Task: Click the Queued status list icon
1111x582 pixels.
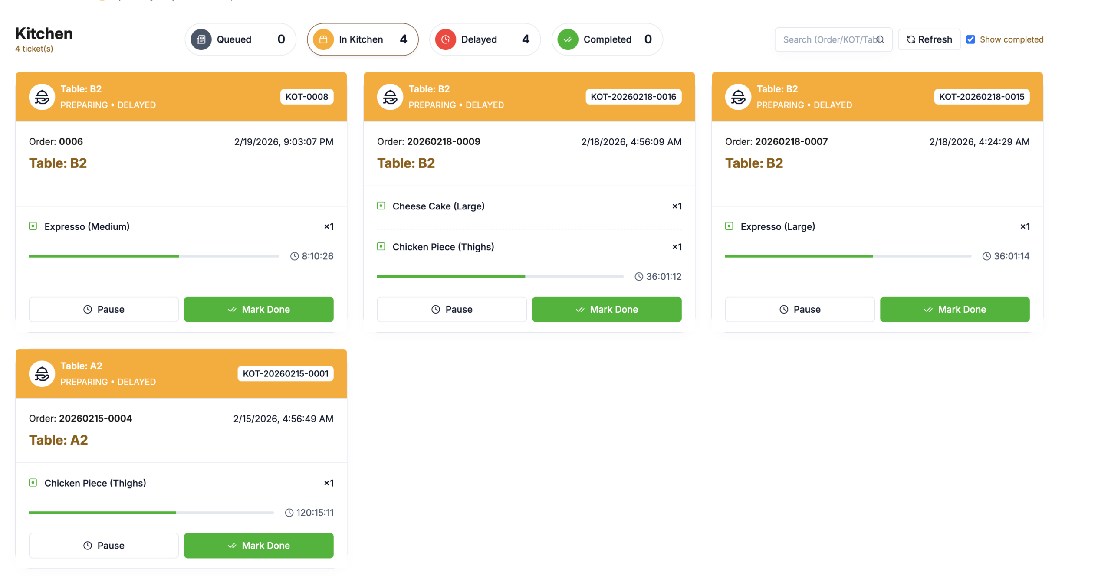Action: coord(201,39)
